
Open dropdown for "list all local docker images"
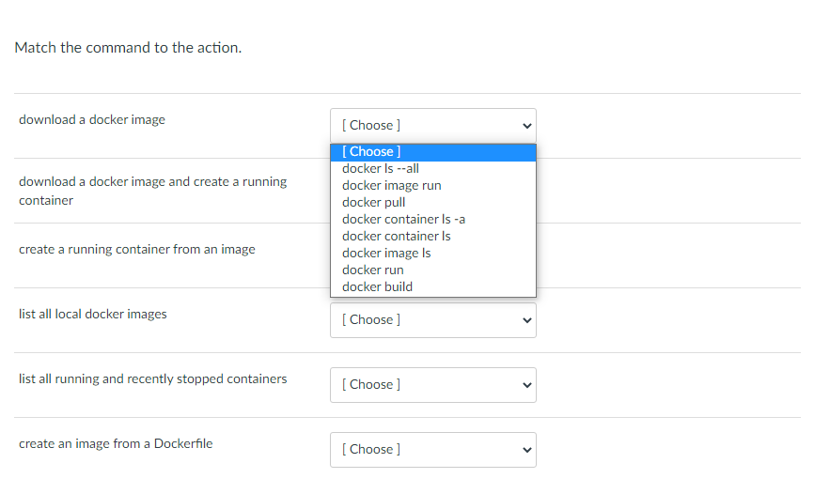(x=432, y=319)
